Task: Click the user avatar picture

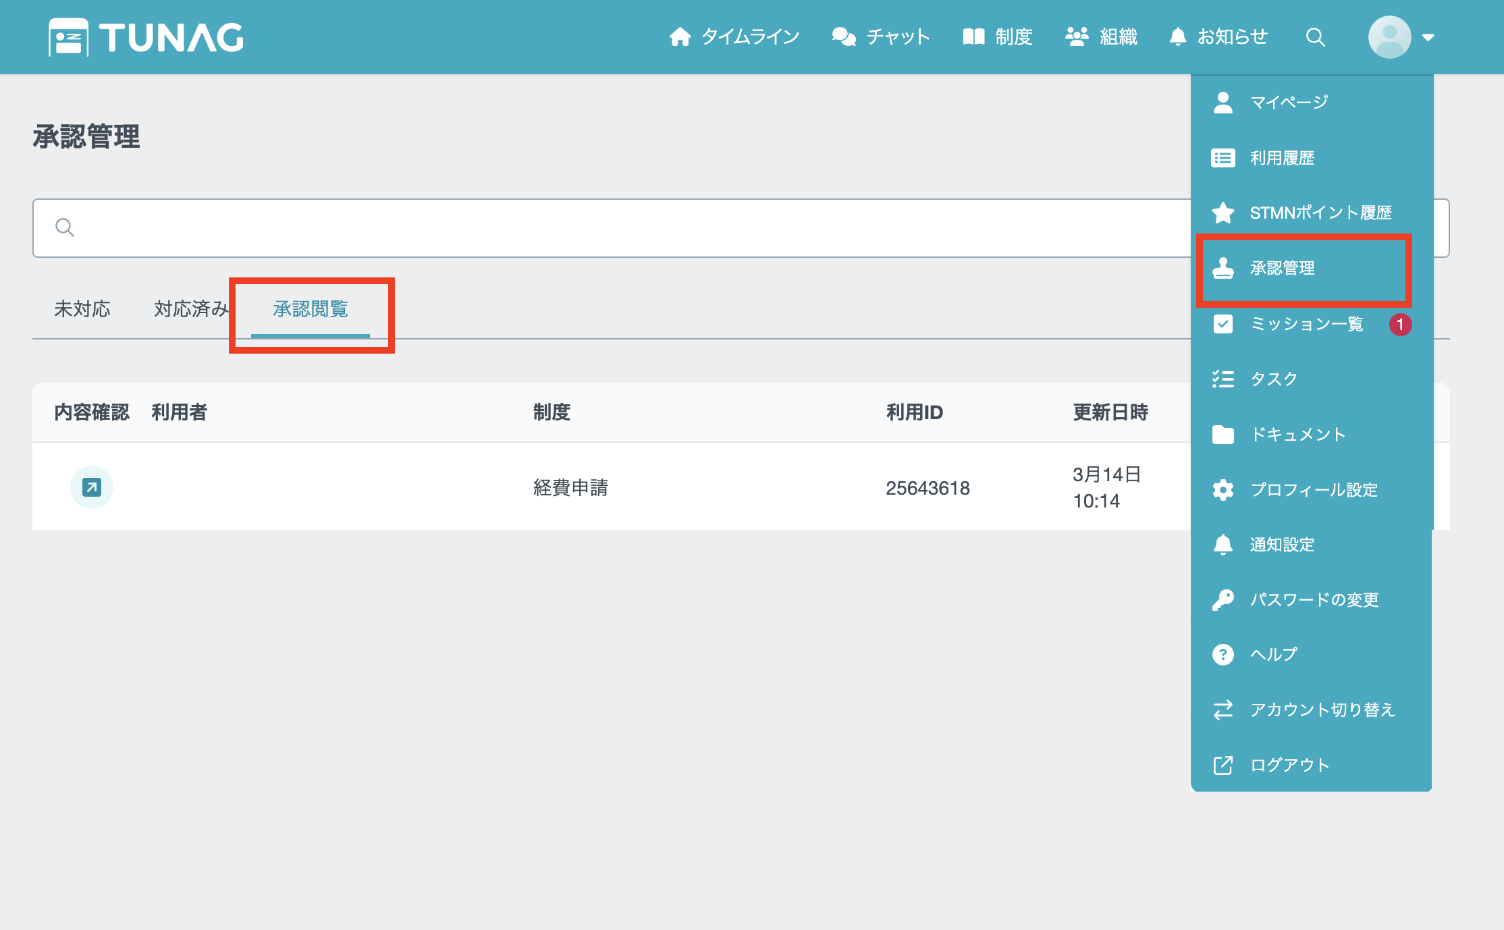Action: [x=1389, y=37]
